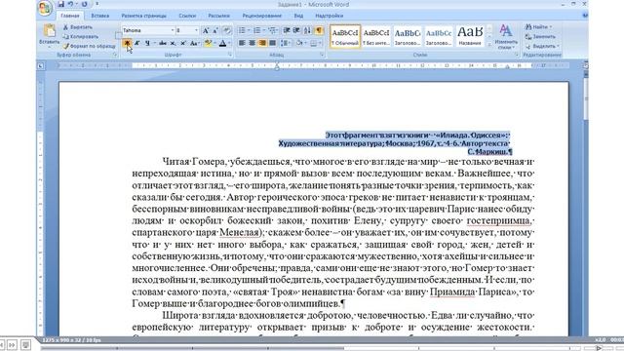624x351 pixels.
Task: Toggle bold (Ж) formatting
Action: (127, 43)
